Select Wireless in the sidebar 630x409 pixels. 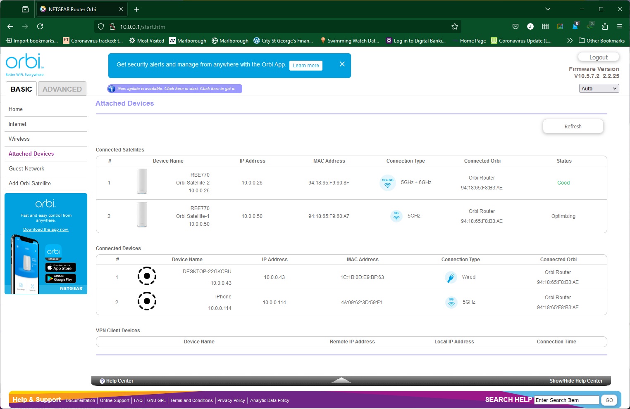(19, 139)
